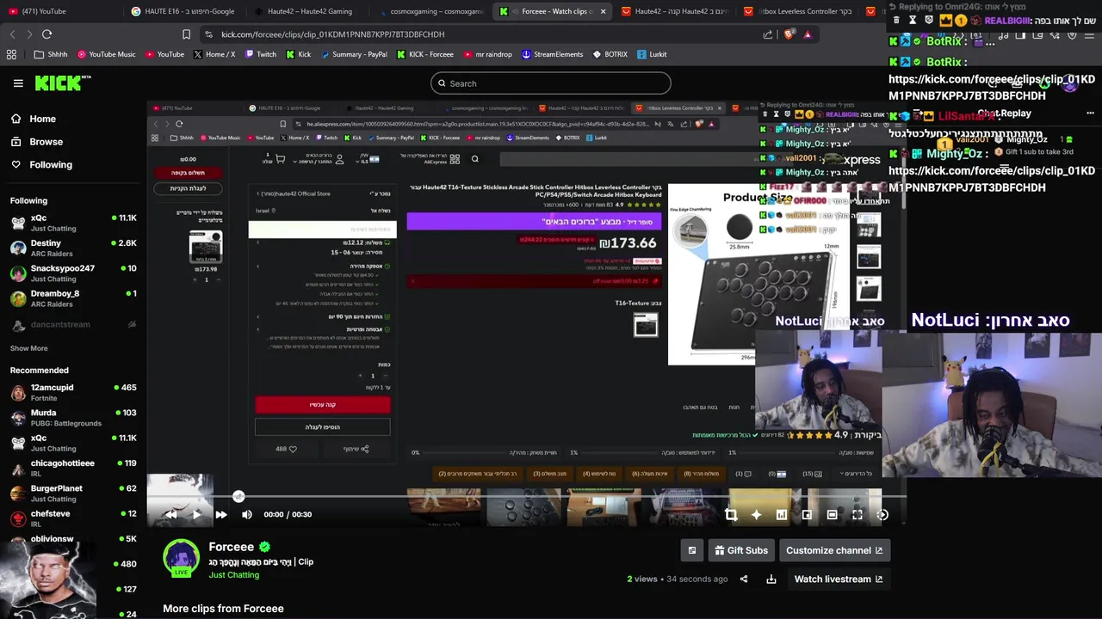The width and height of the screenshot is (1102, 619).
Task: Click Just Chatting category link
Action: coord(233,574)
